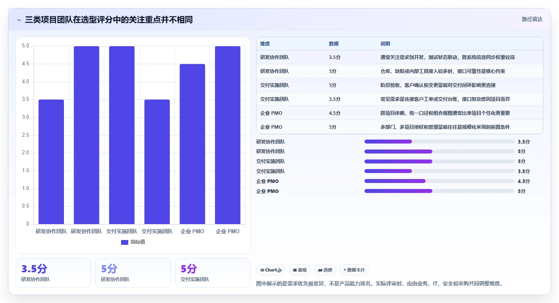Screen dimensions: 559x303
Task: Click the 研发协作团队 chart bar valued 3.5
Action: pyautogui.click(x=51, y=162)
